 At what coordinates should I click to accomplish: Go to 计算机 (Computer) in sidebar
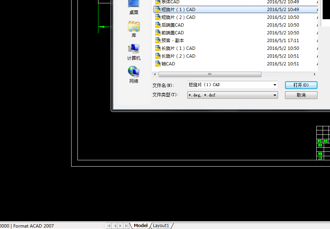133,52
